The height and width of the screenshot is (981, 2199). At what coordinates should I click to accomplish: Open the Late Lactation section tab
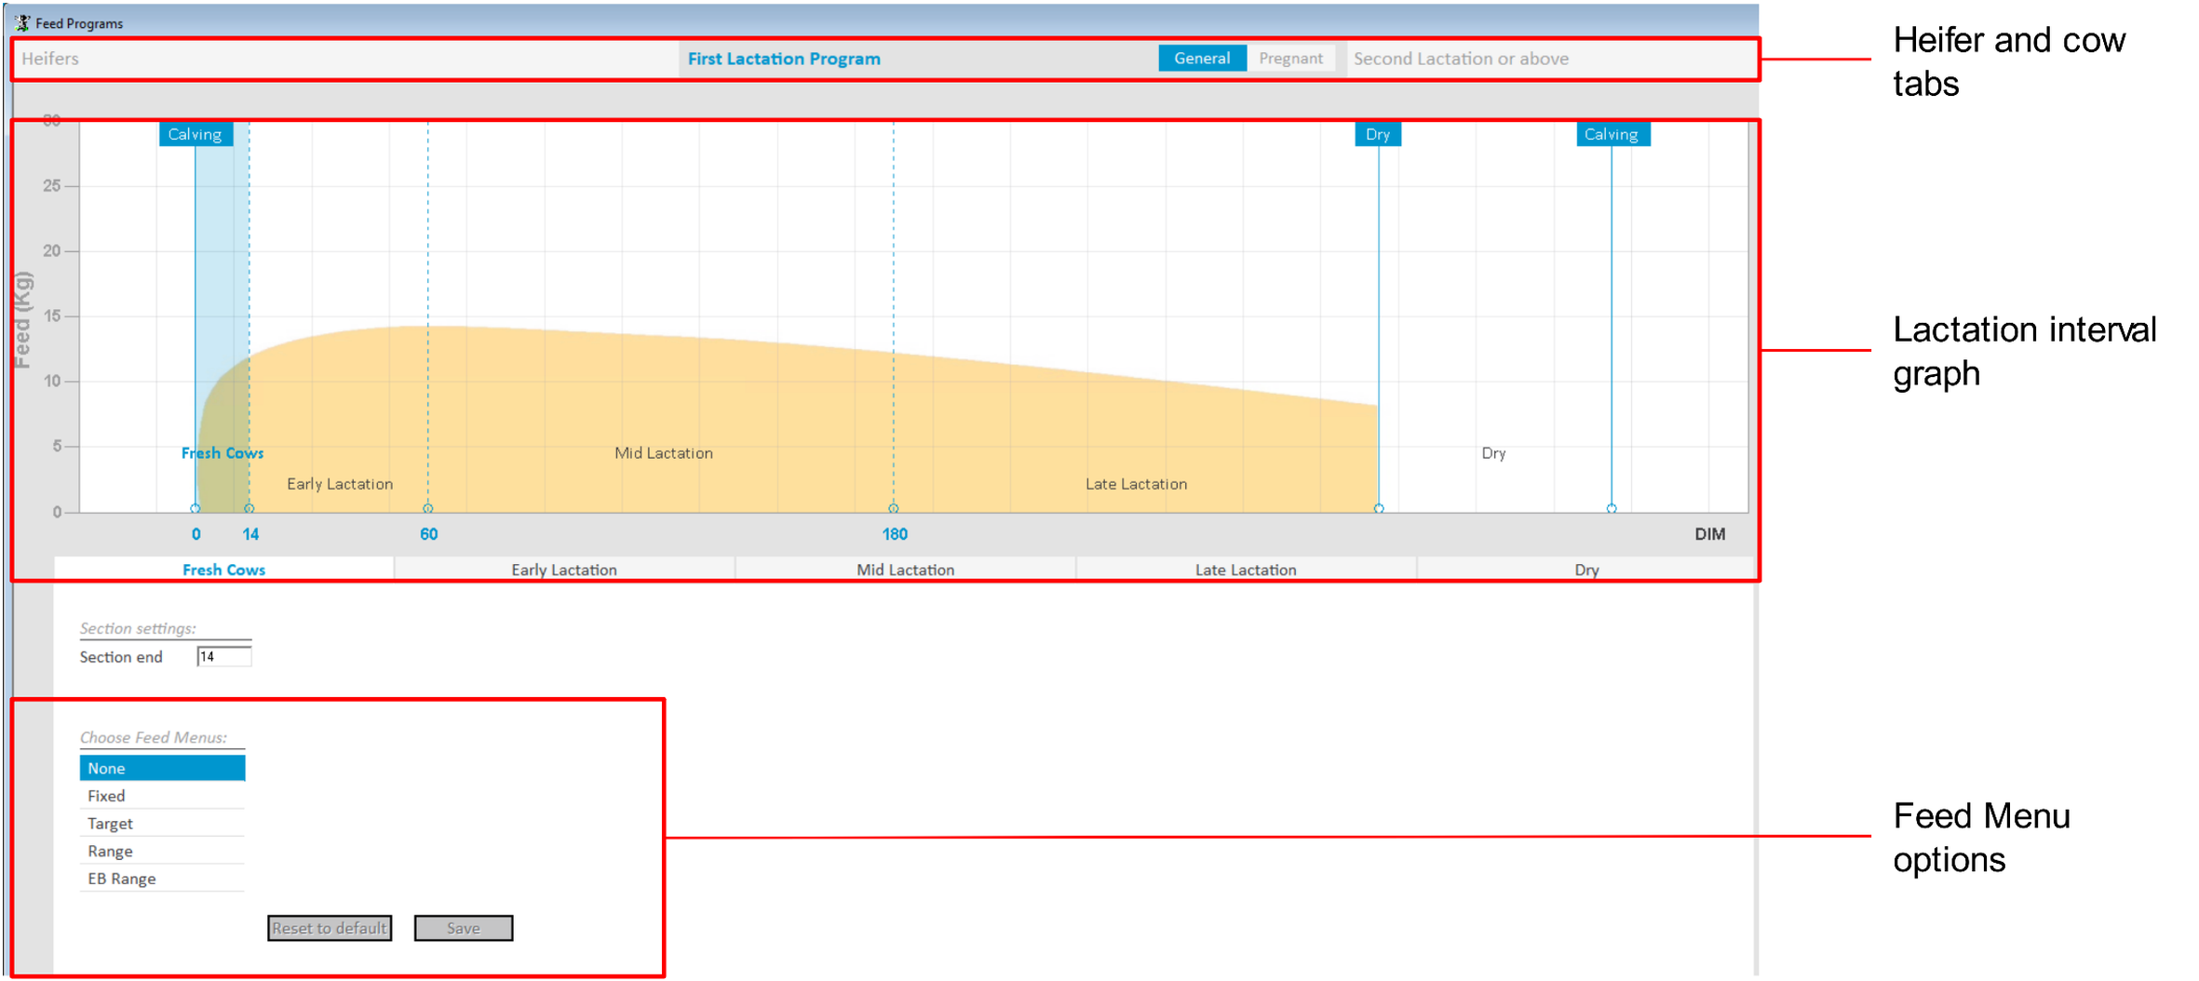[1245, 570]
